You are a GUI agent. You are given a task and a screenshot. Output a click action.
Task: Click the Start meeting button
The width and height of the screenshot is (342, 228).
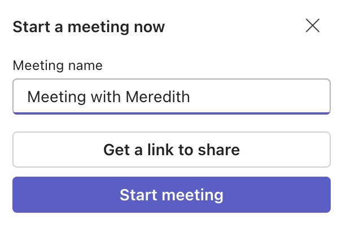[x=171, y=195]
